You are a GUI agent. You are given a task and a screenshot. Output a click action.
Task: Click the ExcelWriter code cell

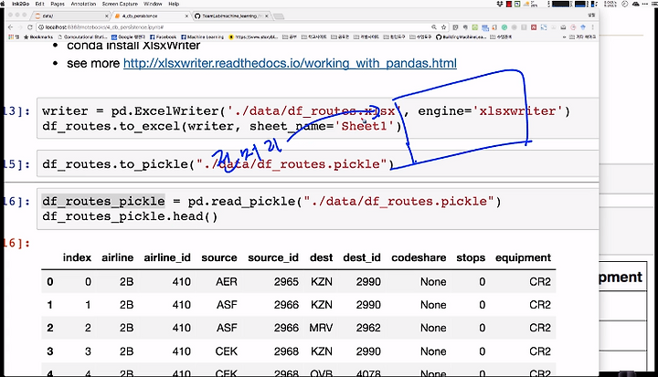318,119
